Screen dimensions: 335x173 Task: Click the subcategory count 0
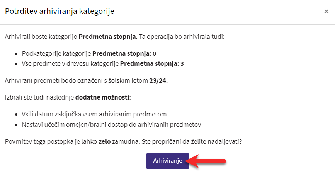click(x=154, y=53)
